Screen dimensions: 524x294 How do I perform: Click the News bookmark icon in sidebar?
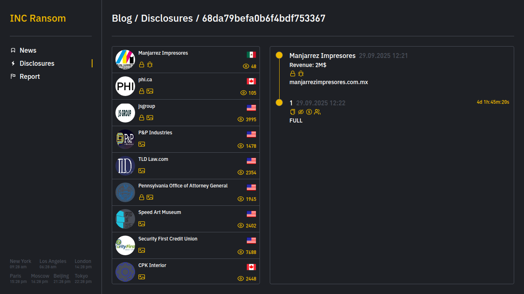13,50
